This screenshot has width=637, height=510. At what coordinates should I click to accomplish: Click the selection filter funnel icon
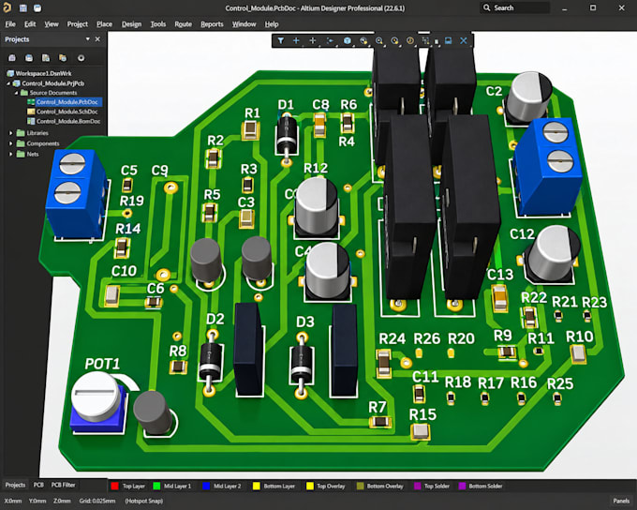280,40
